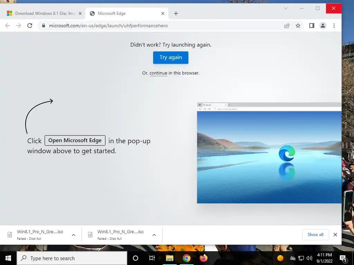Image resolution: width=354 pixels, height=265 pixels.
Task: Open the volume control
Action: [309, 258]
